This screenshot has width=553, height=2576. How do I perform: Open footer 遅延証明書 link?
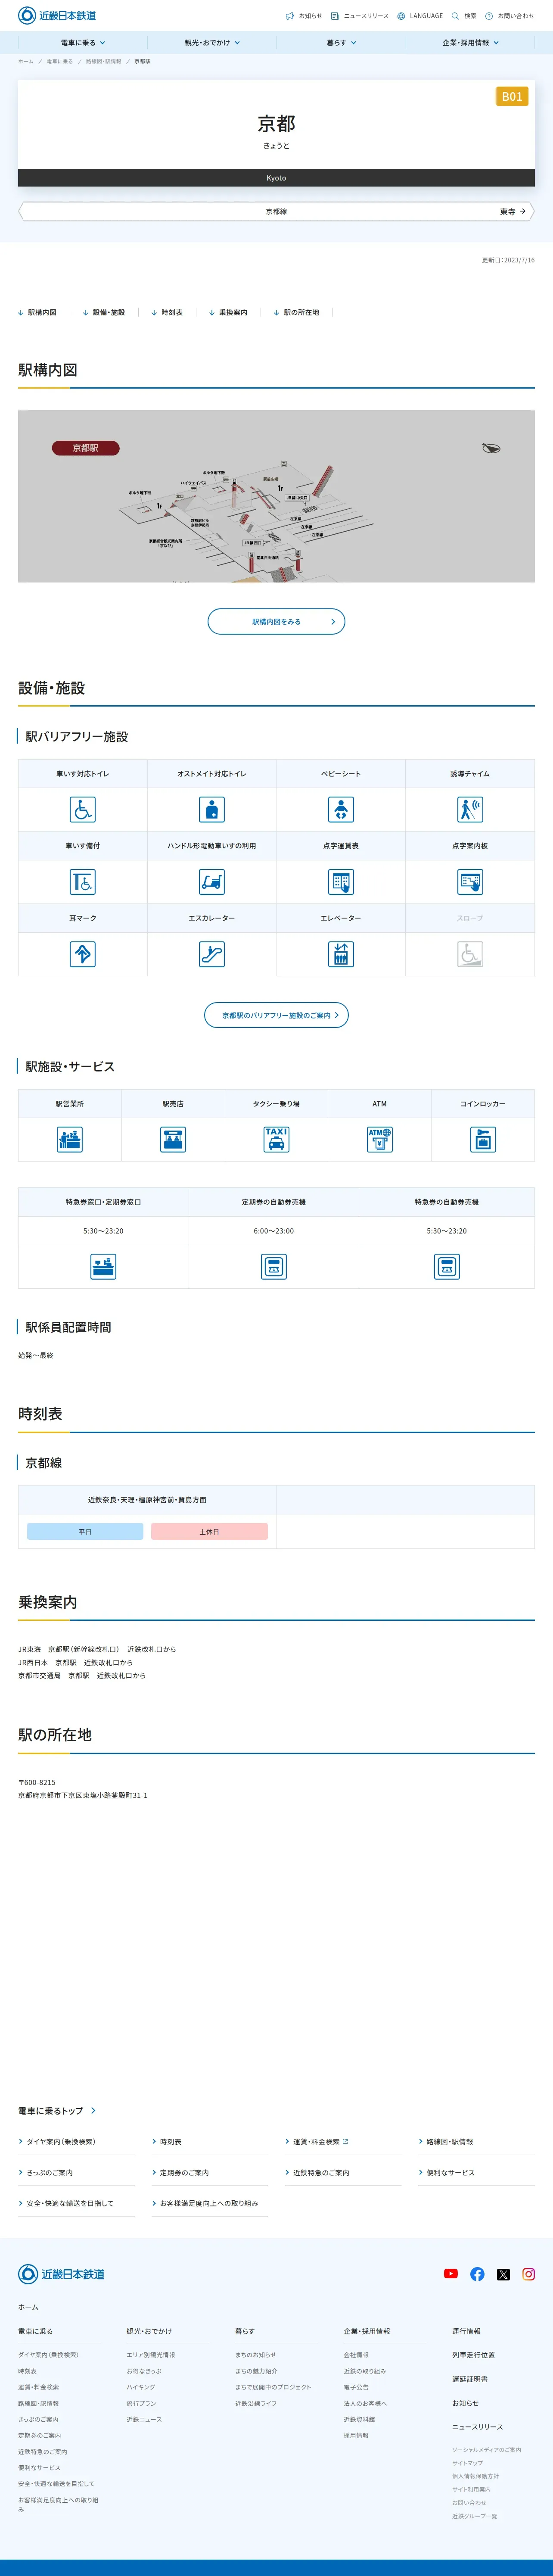point(470,2379)
